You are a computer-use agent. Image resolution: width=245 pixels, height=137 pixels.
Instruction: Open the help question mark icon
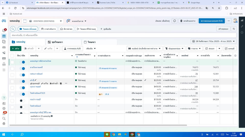(x=4, y=98)
